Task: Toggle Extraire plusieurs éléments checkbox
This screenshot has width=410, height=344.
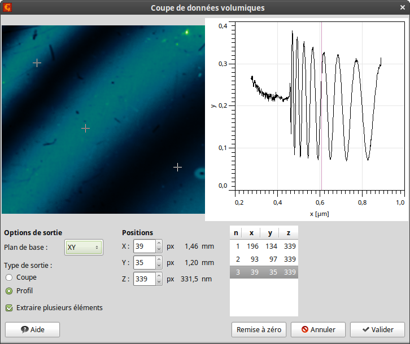Action: pos(9,308)
